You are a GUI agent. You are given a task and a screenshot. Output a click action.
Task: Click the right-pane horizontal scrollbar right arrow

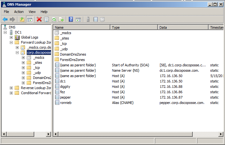[221, 134]
